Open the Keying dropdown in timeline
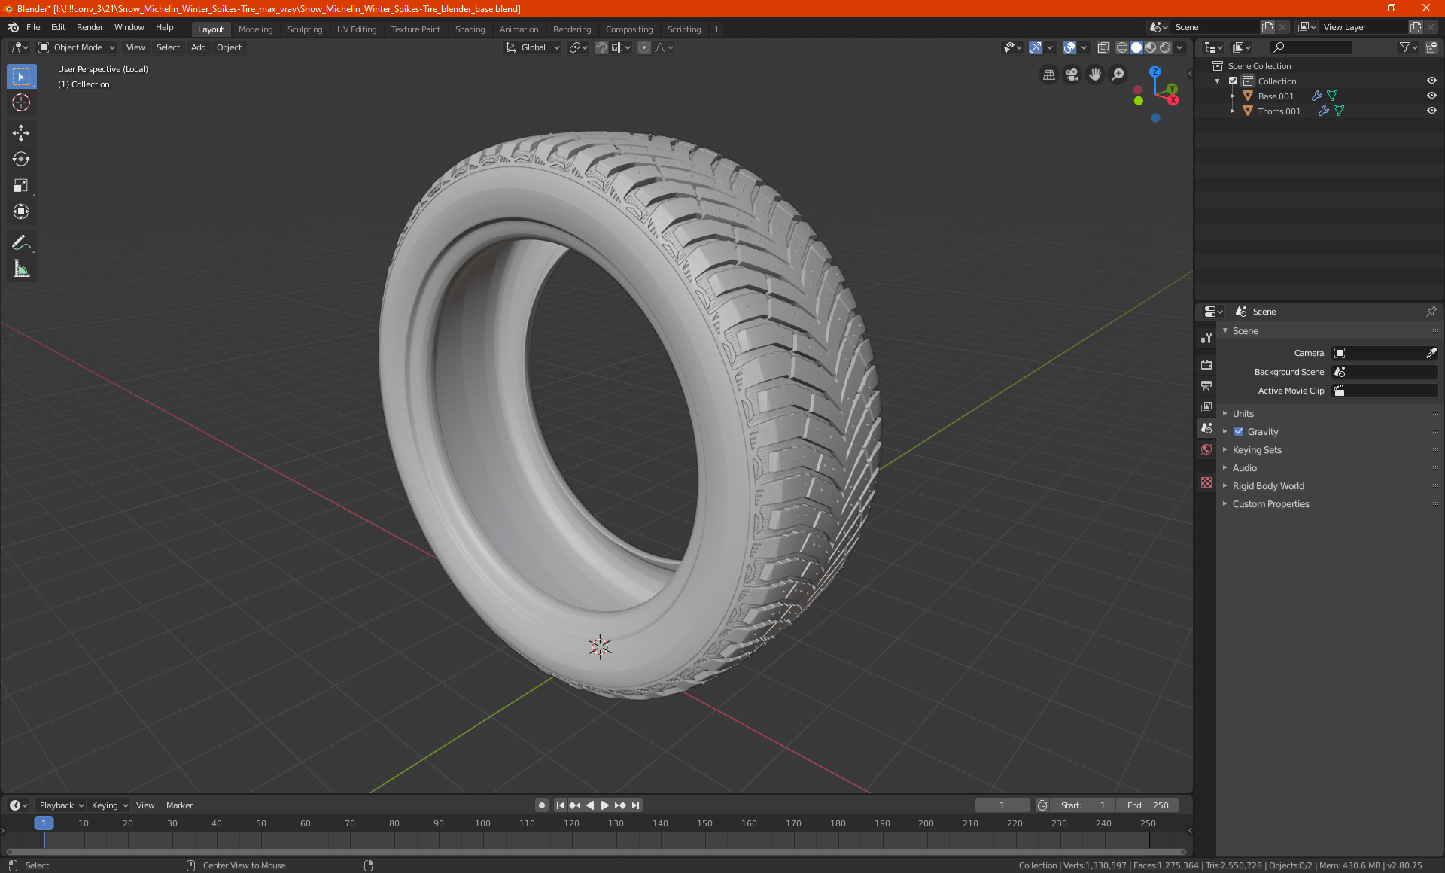This screenshot has width=1445, height=873. tap(110, 805)
